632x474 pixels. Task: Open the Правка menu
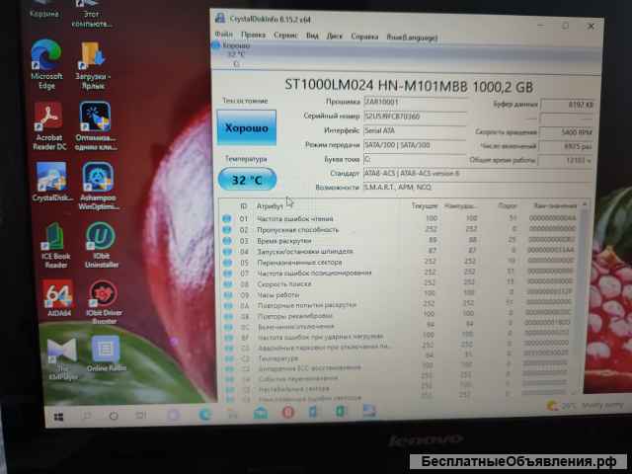click(x=253, y=35)
